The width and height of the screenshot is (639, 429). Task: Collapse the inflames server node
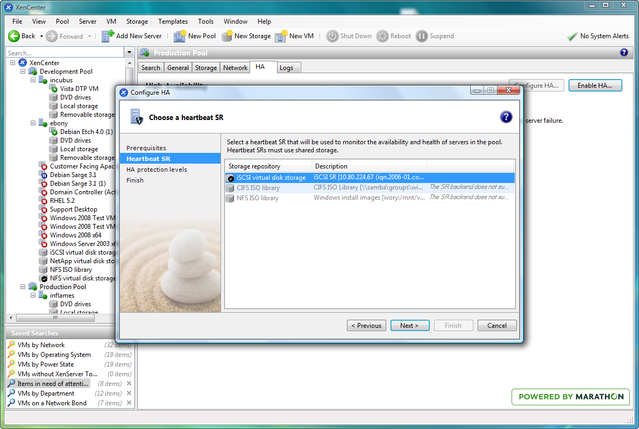[33, 296]
